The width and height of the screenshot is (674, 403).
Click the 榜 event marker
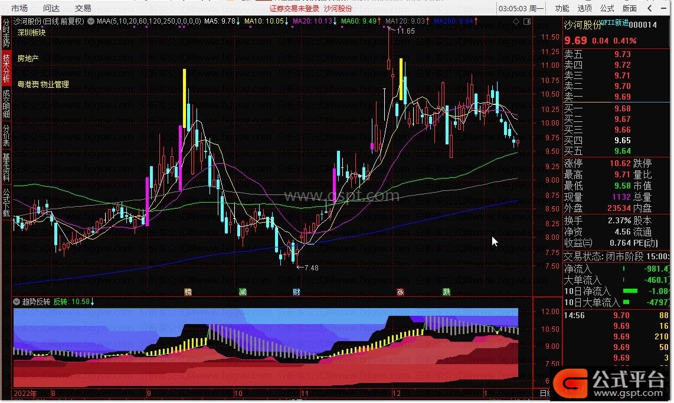click(188, 292)
